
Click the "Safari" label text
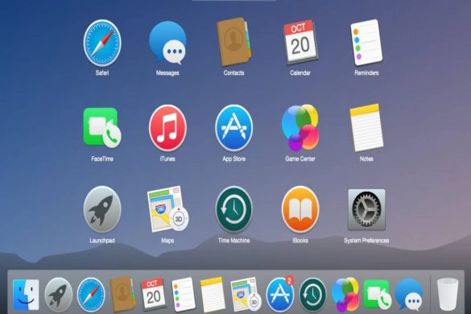point(102,72)
